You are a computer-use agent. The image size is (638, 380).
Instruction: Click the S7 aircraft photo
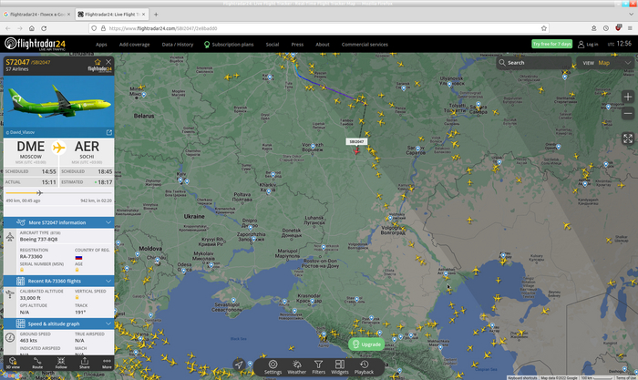[58, 102]
